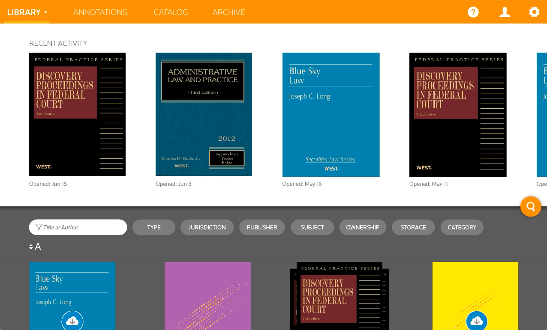Open the CATEGORY filter

(x=462, y=227)
